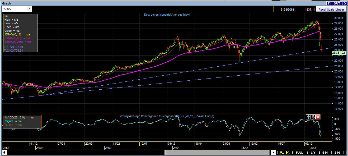
Task: Click the T button in title bar
Action: coord(328,3)
